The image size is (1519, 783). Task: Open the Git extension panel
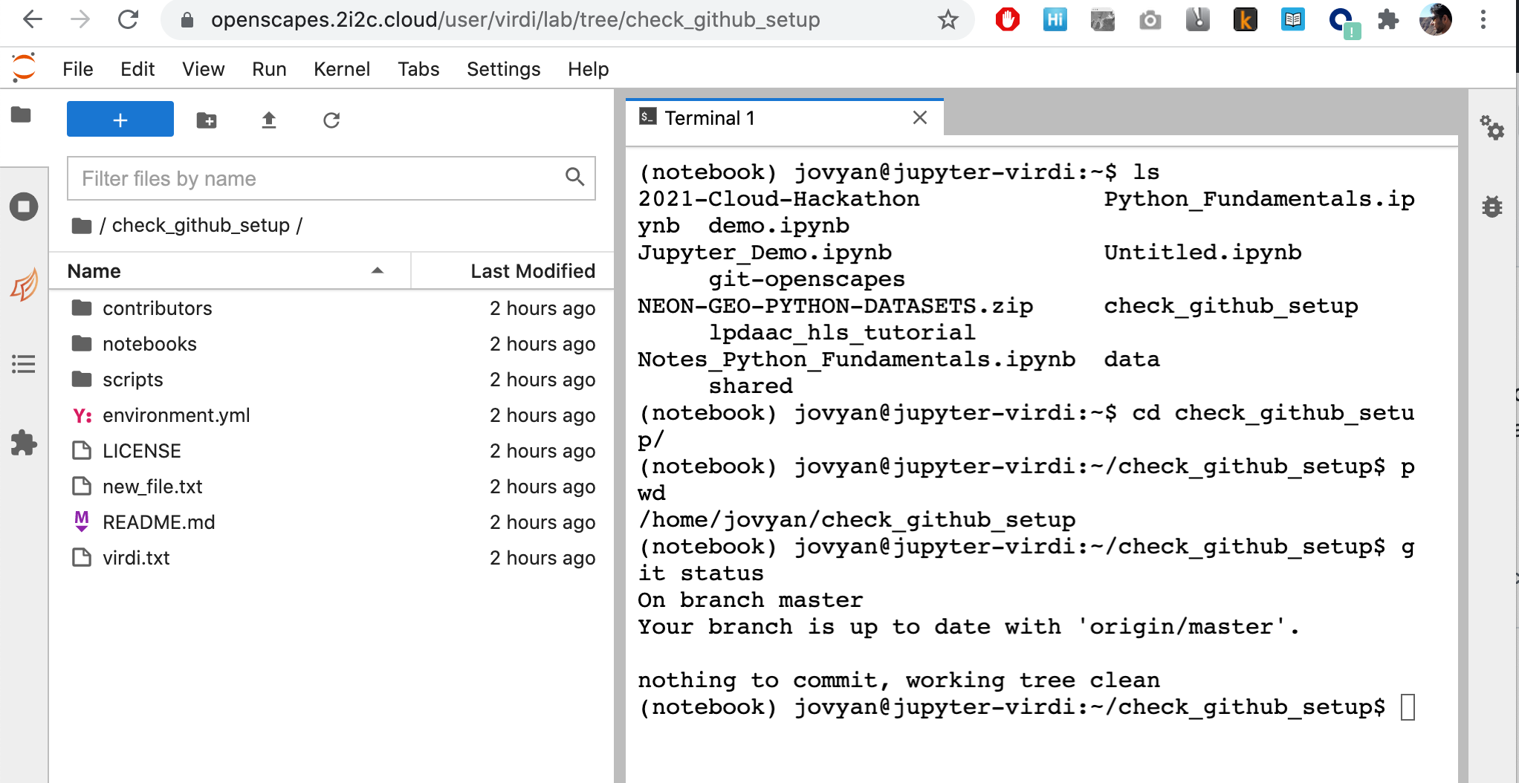point(22,285)
